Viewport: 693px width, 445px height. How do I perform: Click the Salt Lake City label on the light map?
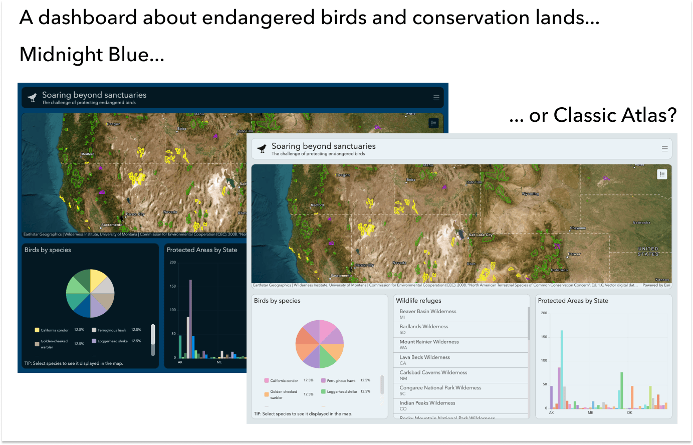tap(481, 235)
